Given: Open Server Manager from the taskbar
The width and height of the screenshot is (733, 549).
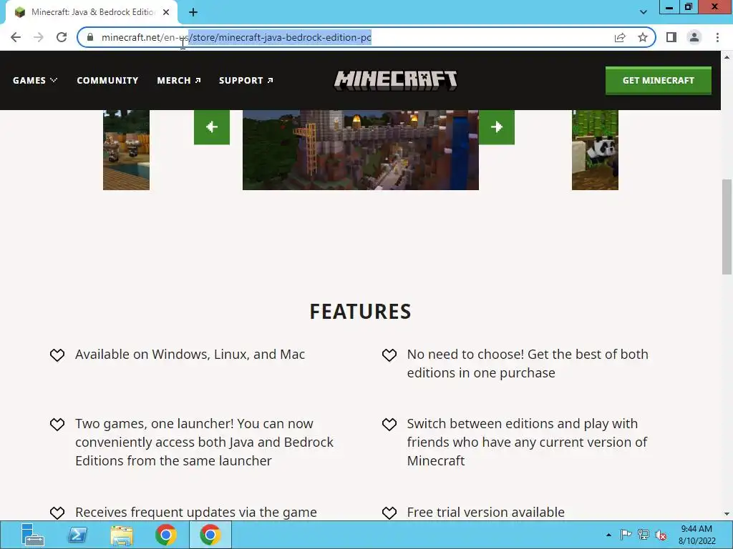Looking at the screenshot, I should 32,535.
